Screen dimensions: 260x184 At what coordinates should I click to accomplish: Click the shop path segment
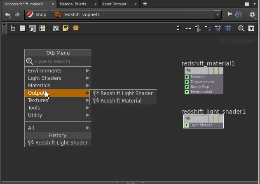coord(37,14)
